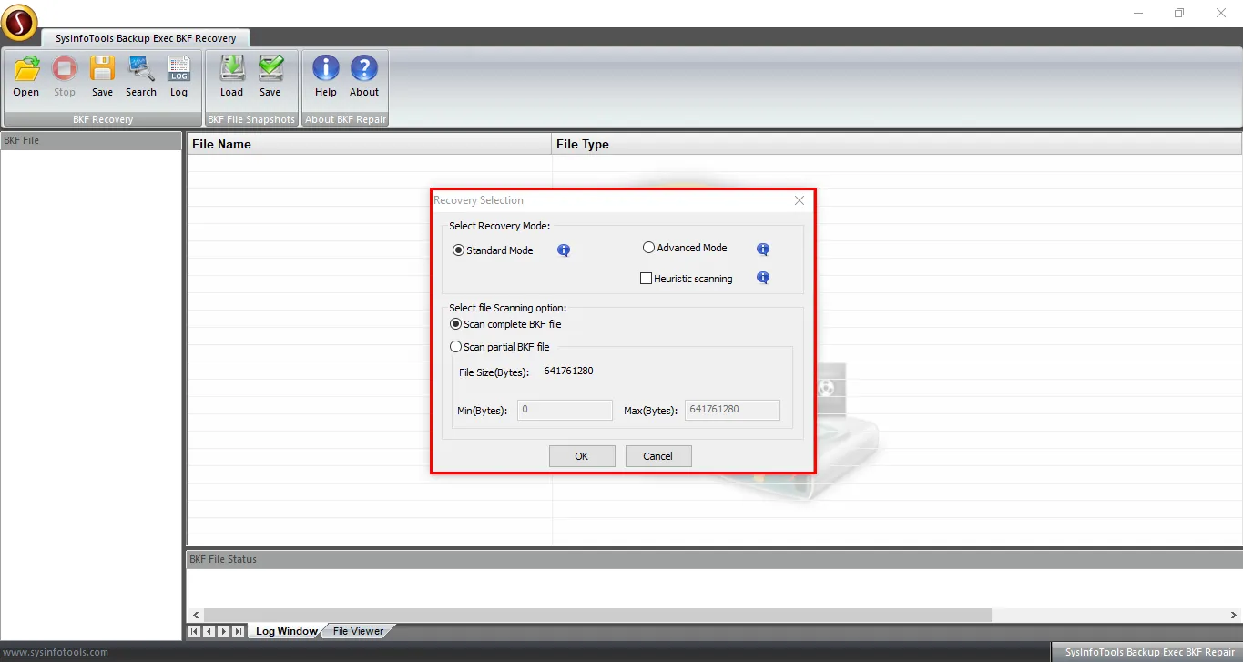The height and width of the screenshot is (662, 1243).
Task: Click the About BKF Repair group label
Action: click(x=346, y=119)
